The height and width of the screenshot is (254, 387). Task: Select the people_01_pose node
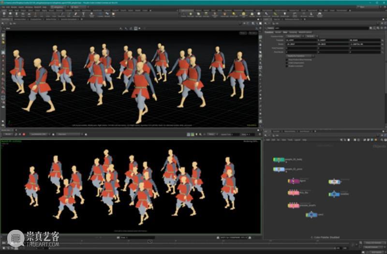click(279, 169)
